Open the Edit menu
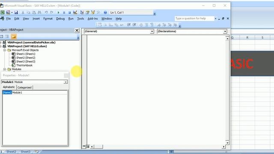The width and height of the screenshot is (274, 154). tap(17, 18)
